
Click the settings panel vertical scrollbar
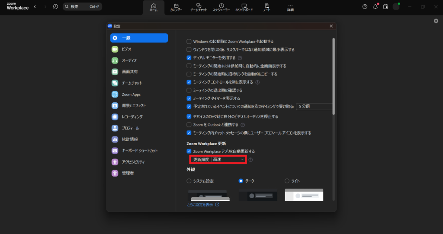[x=334, y=78]
